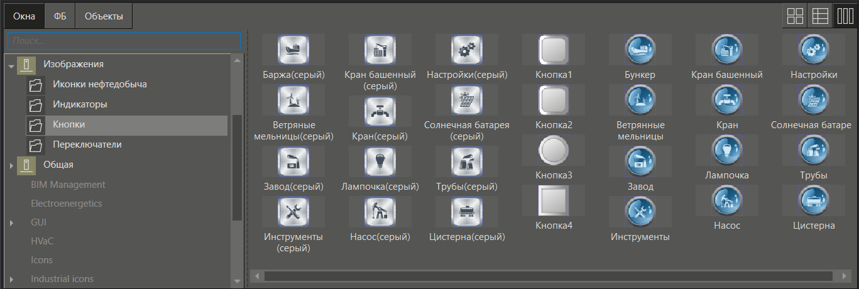Pick the round Кнопка3 image

pos(554,150)
